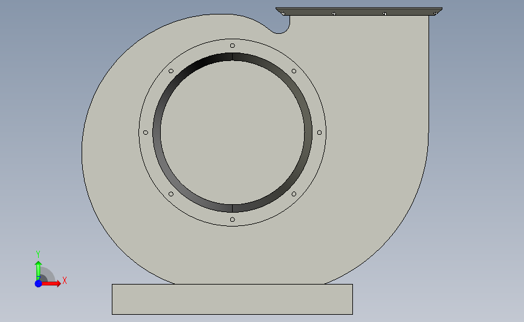Click the blue Z axis dot of the triad
This screenshot has height=322, width=524.
click(39, 283)
